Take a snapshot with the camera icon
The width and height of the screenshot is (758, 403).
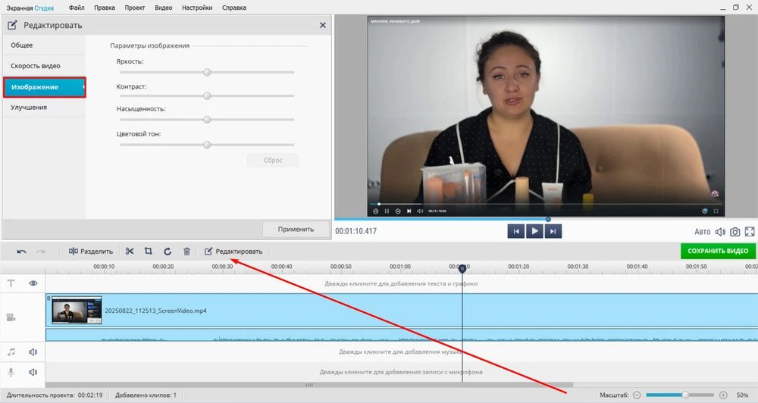coord(735,231)
